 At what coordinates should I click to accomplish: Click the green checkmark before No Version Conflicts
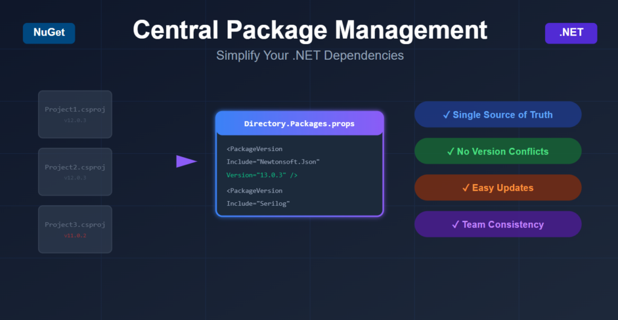450,152
